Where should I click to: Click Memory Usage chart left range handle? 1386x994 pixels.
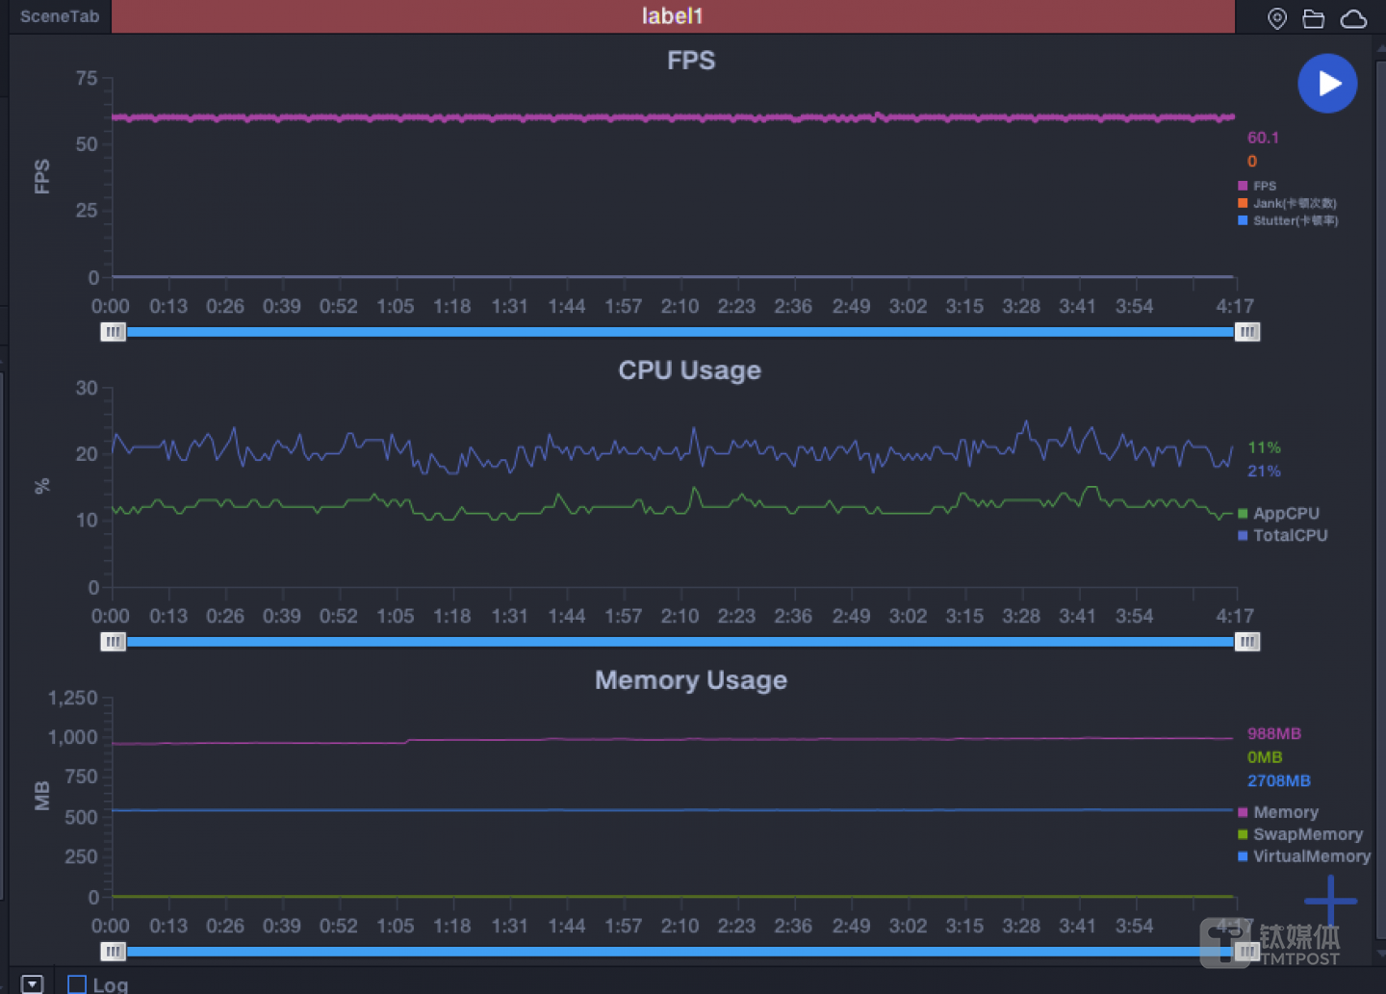114,952
